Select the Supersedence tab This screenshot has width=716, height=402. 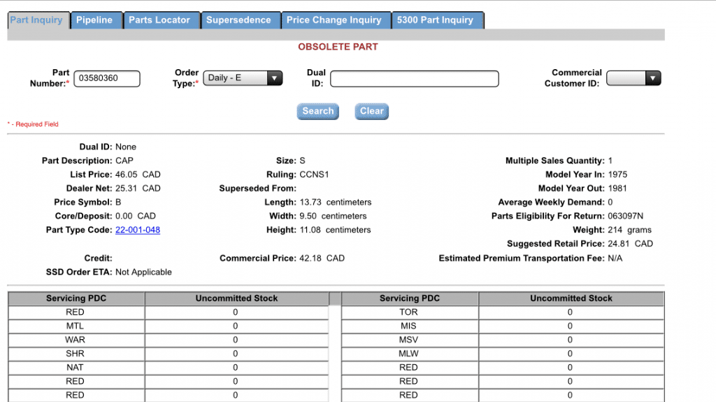tap(238, 20)
